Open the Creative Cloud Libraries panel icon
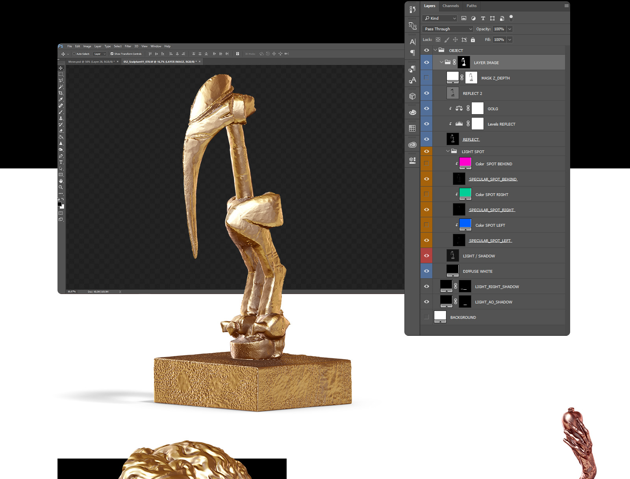This screenshot has height=479, width=630. point(412,145)
